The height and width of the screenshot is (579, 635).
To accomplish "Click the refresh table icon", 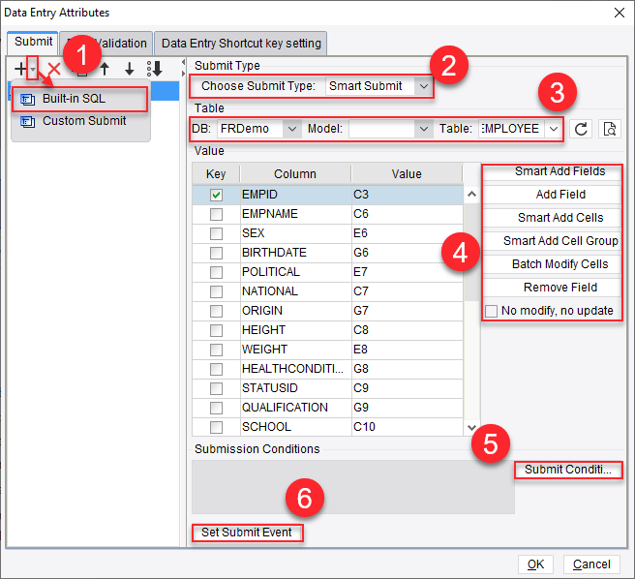I will click(581, 129).
